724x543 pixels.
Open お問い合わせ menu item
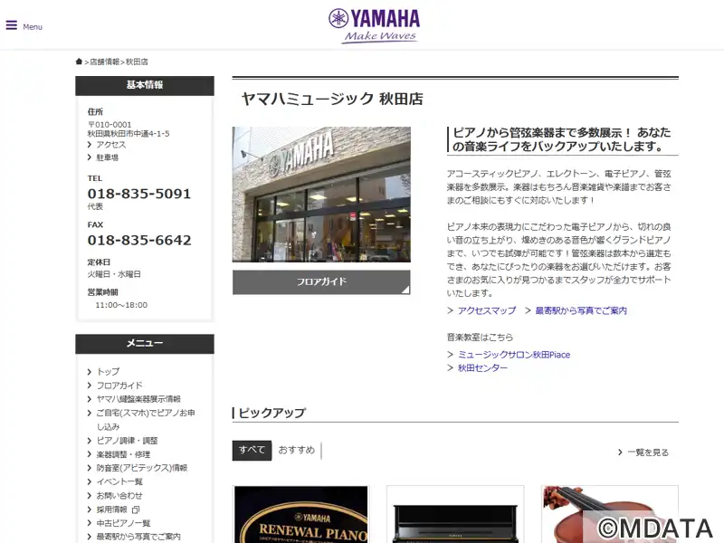[x=119, y=495]
